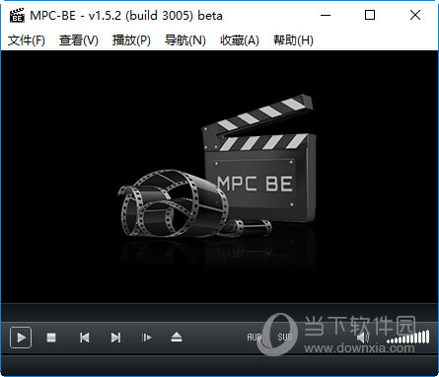439x377 pixels.
Task: Click the MPC-BE title bar app icon
Action: [17, 15]
